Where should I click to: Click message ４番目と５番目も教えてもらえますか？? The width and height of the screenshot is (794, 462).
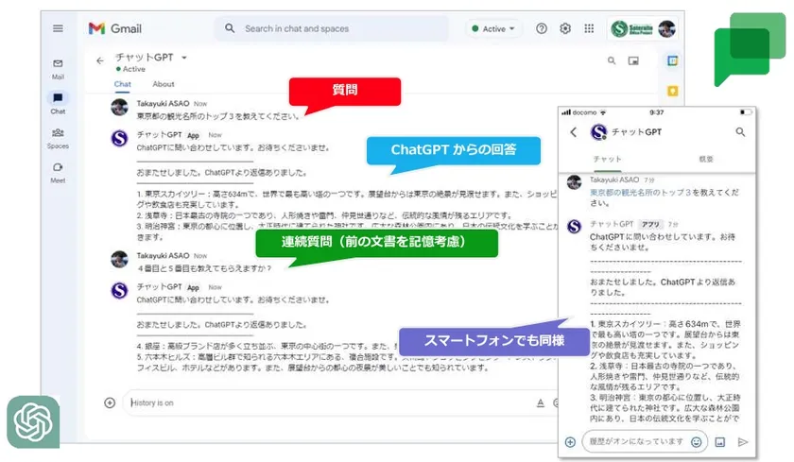205,268
